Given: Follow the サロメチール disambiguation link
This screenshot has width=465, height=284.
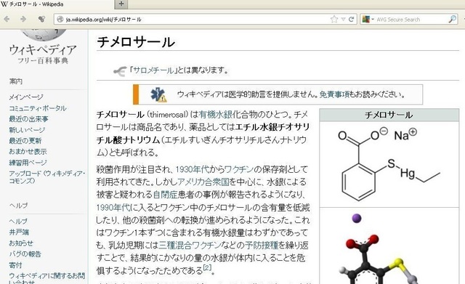Looking at the screenshot, I should (x=153, y=70).
